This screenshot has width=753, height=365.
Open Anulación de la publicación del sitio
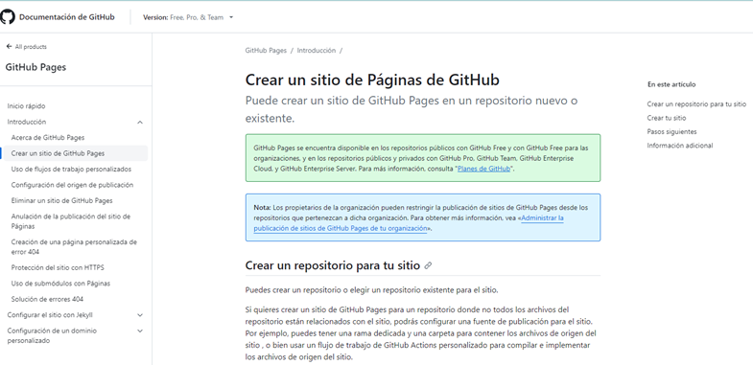point(71,221)
